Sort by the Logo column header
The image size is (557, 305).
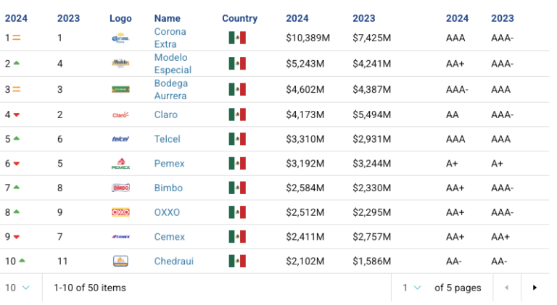(120, 18)
